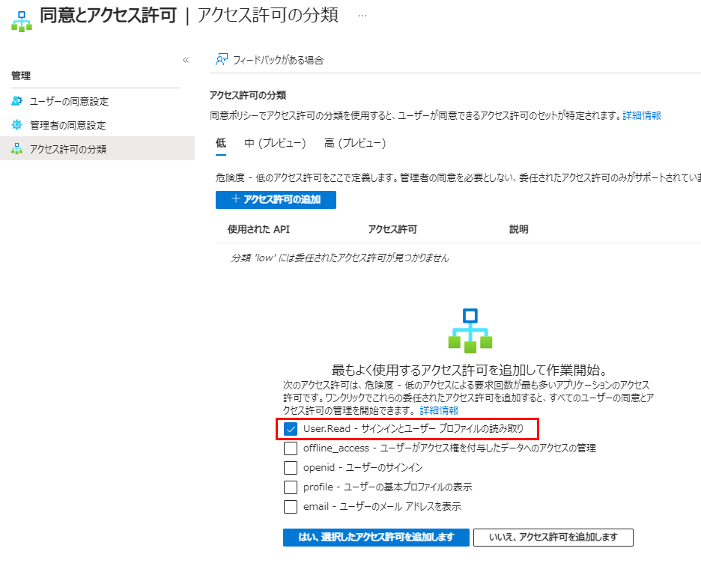Click the アクセス許可 column header
This screenshot has height=569, width=701.
[x=392, y=229]
